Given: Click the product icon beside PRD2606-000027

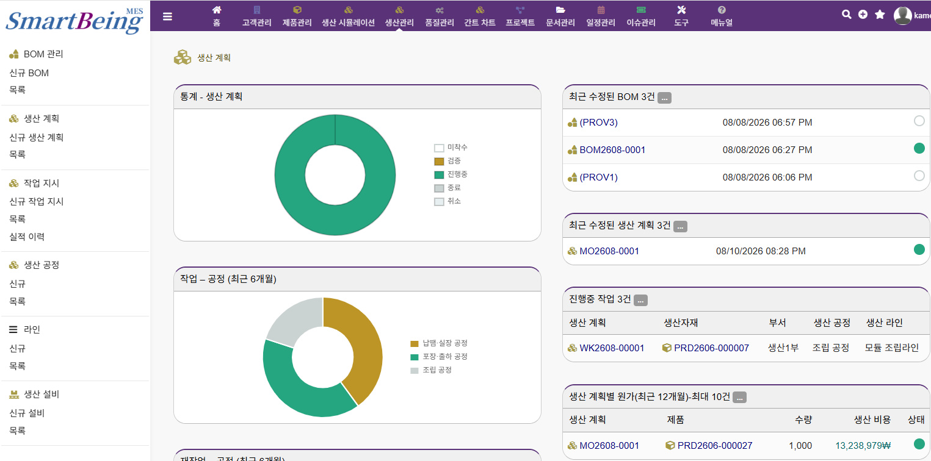Looking at the screenshot, I should pos(670,446).
